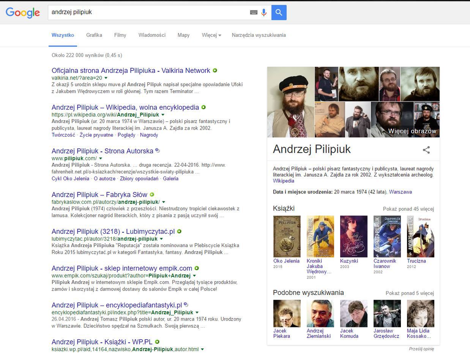The height and width of the screenshot is (353, 470).
Task: Click green safety badge next to Wikipedia result title
Action: 203,107
